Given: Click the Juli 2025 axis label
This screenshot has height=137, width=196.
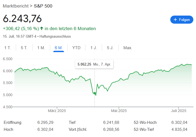Looking at the screenshot, I should pyautogui.click(x=178, y=111).
